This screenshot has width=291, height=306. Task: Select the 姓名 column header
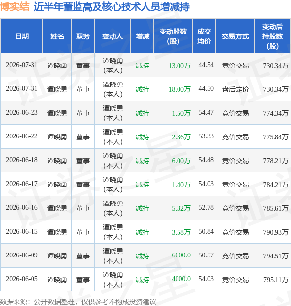coord(57,36)
